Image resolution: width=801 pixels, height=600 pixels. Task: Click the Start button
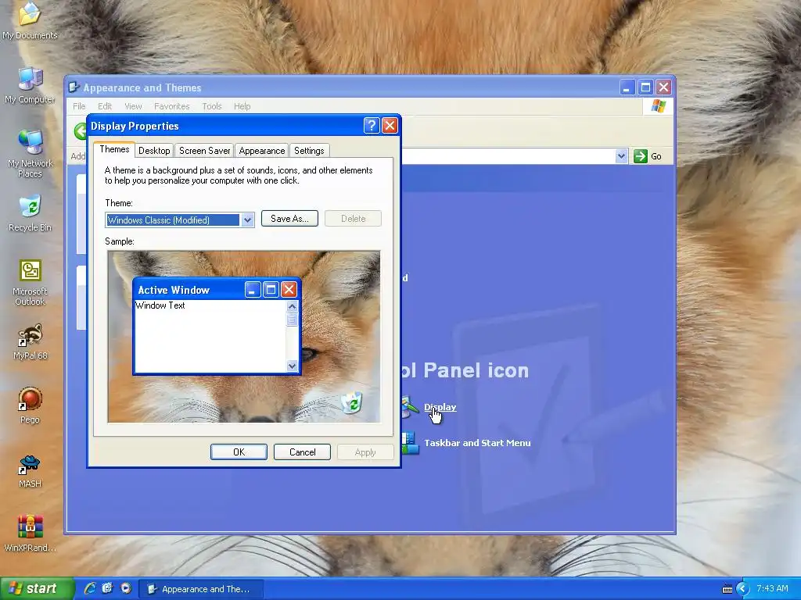36,588
